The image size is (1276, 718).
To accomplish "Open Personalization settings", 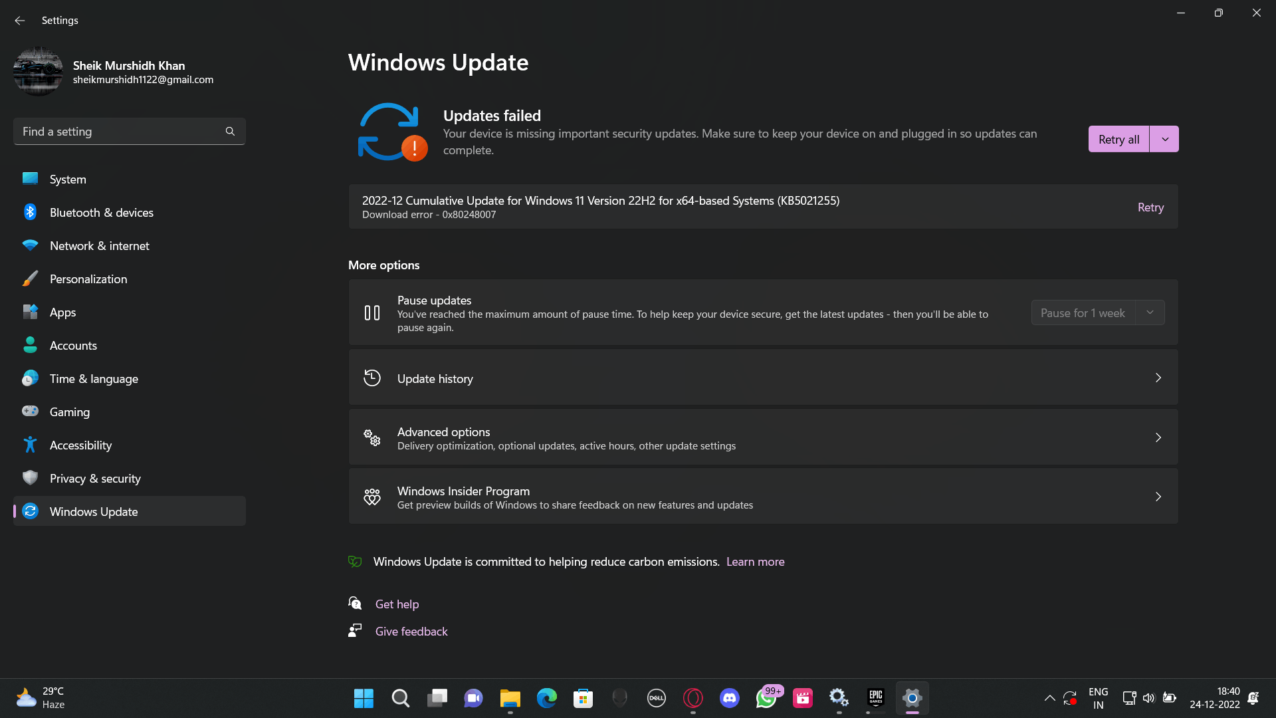I will click(x=130, y=279).
